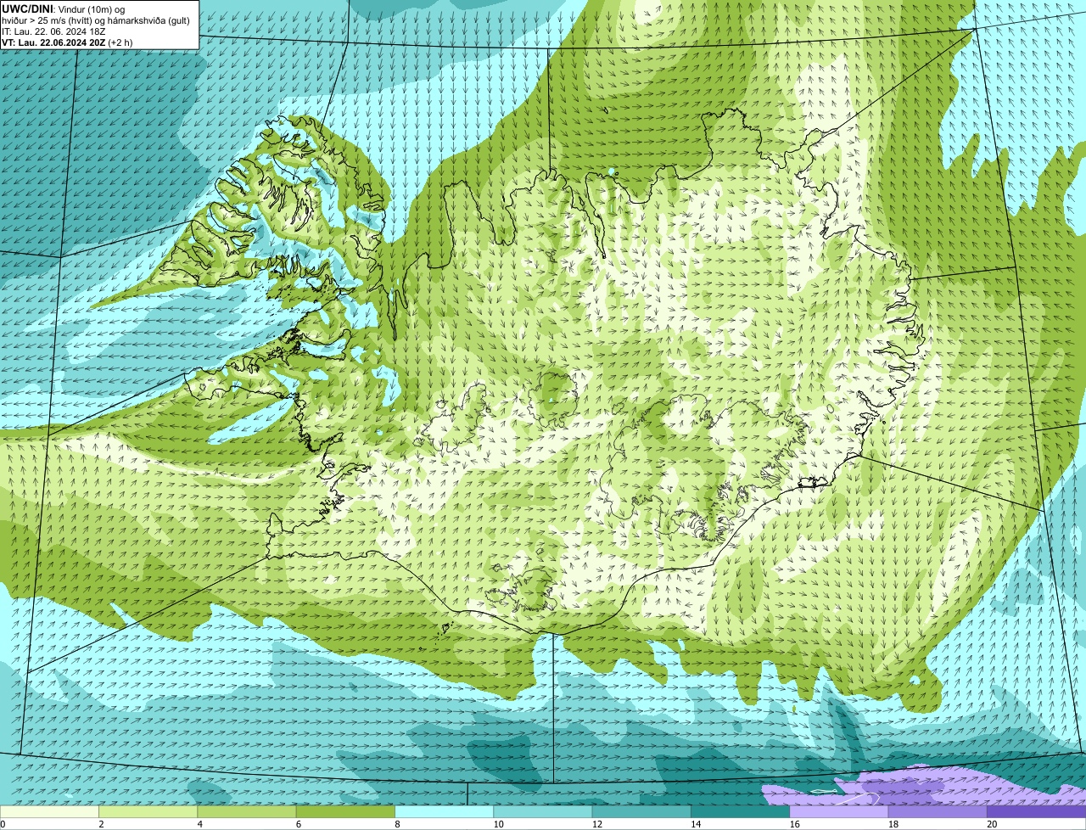Click the 14–16 m/s dark teal legend swatch
Image resolution: width=1086 pixels, height=830 pixels.
tap(741, 812)
